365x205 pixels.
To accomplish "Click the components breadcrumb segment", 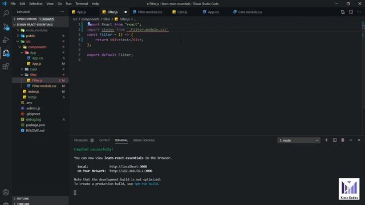I will (90, 19).
